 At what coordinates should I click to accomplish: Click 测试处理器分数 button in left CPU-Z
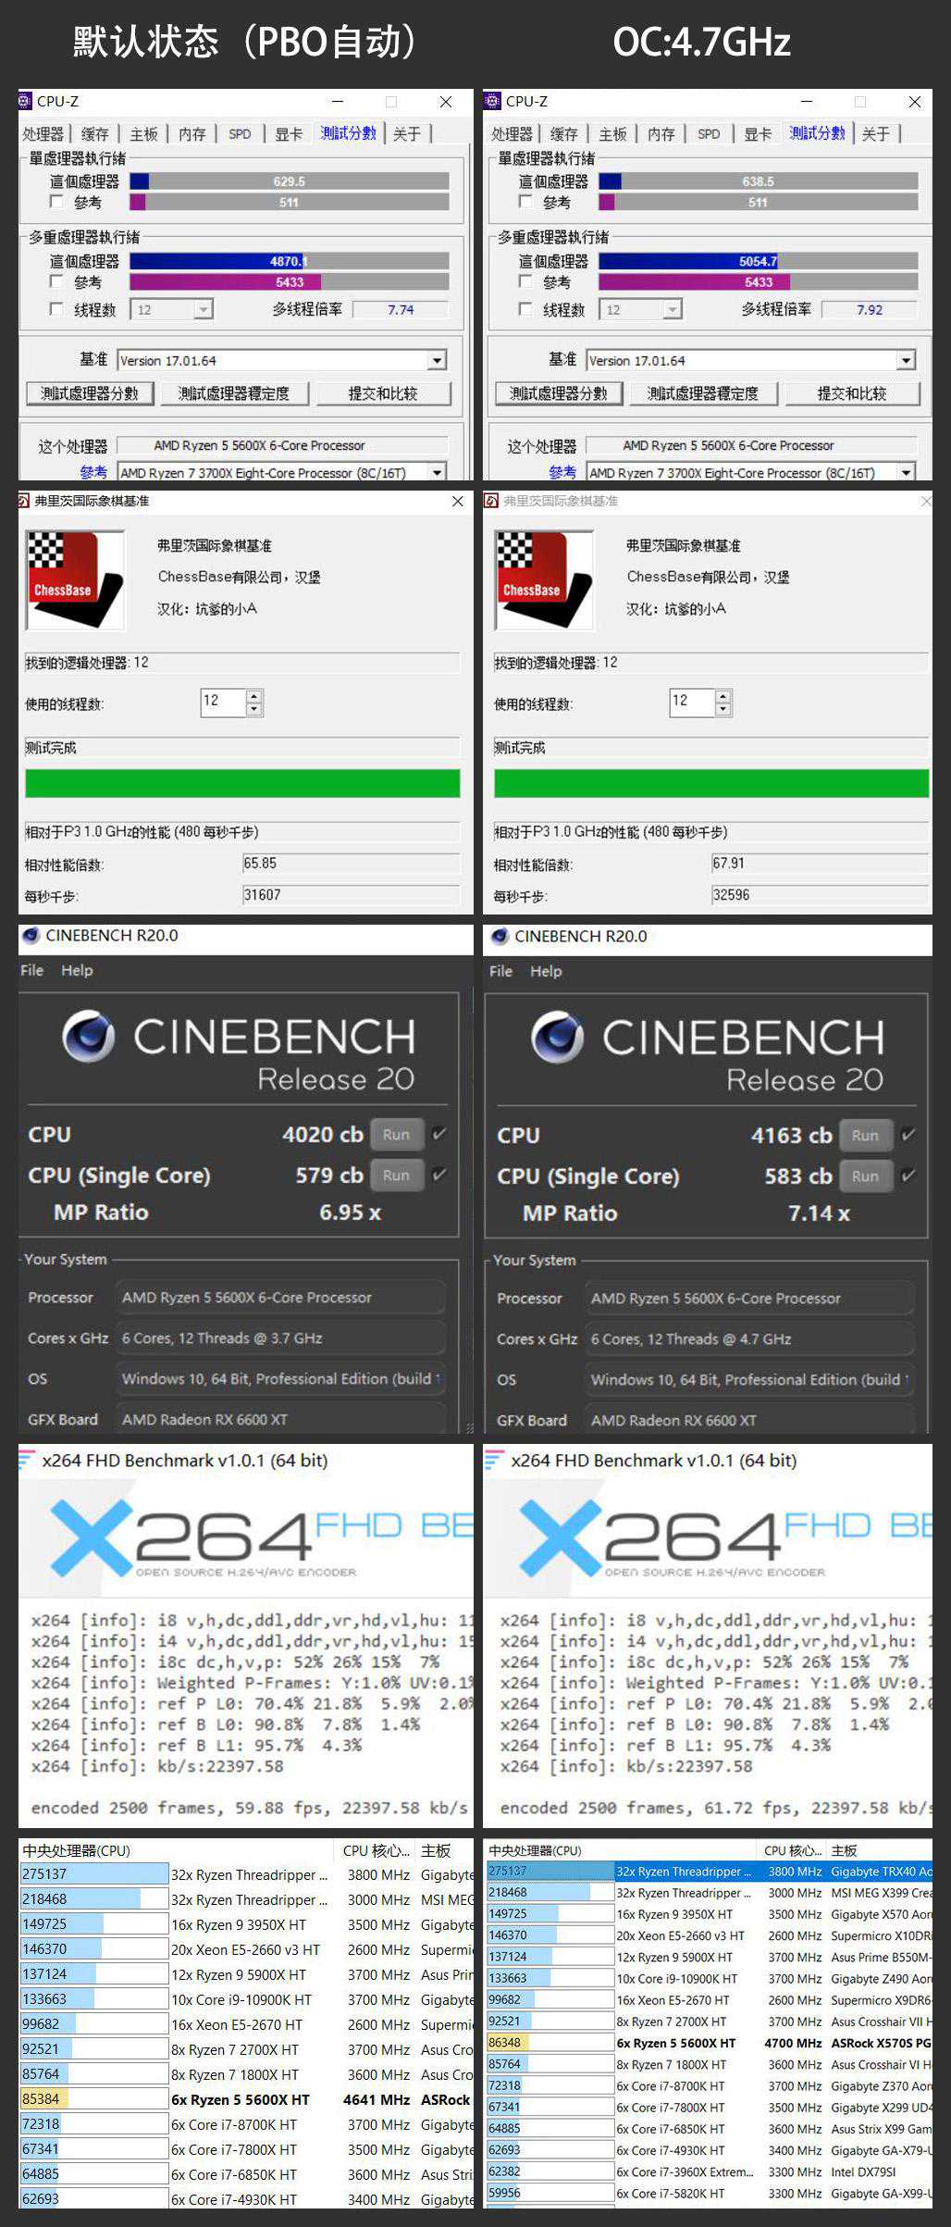coord(90,393)
